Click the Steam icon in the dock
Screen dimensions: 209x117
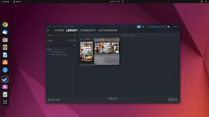(x=5, y=79)
